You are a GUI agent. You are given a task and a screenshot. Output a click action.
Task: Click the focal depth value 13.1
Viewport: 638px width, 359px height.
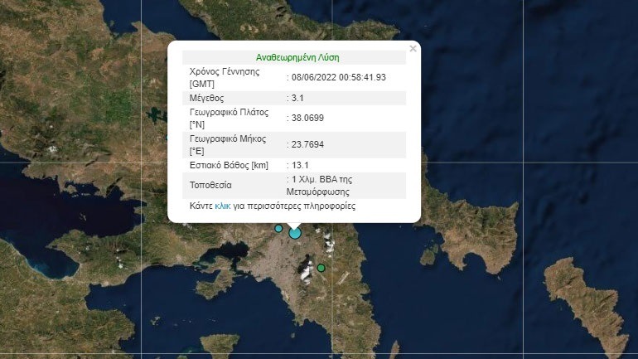300,165
